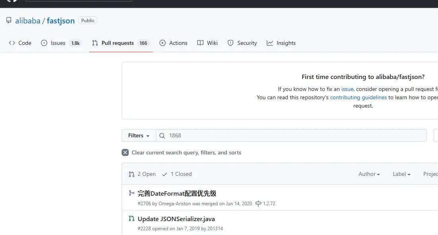Open the Filters dropdown

tap(138, 135)
